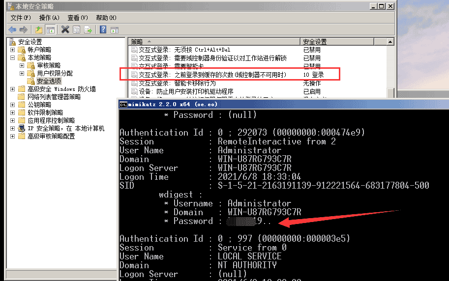
Task: Toggle the Show/Hide console tree icon
Action: point(50,29)
